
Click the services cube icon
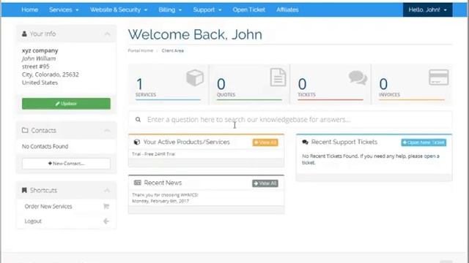195,77
